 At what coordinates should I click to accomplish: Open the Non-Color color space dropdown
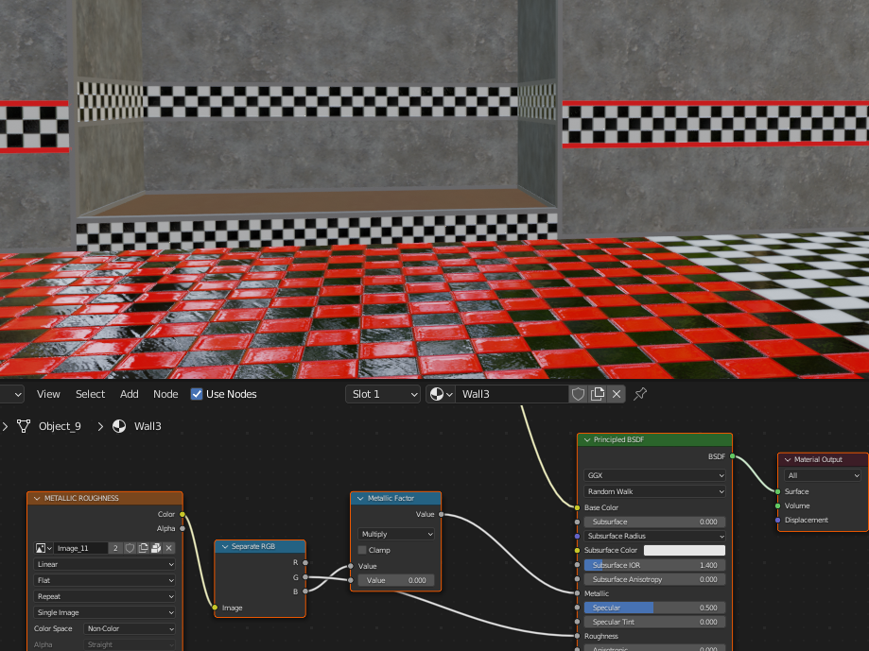pos(130,629)
